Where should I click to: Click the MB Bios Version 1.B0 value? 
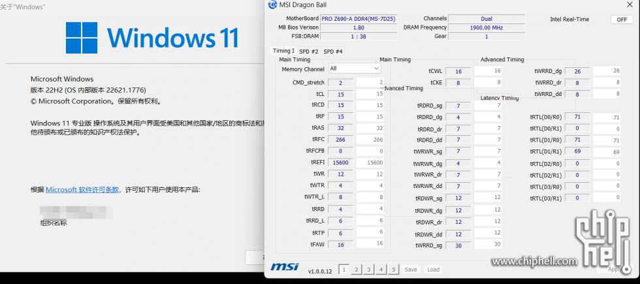(x=358, y=27)
